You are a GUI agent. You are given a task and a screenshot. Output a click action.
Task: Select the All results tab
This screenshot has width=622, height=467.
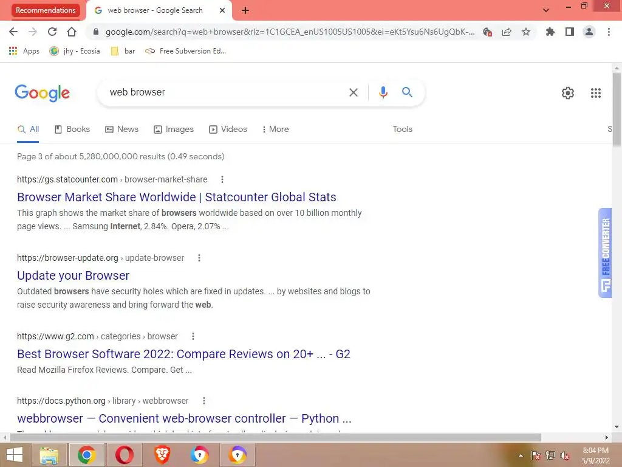click(x=28, y=129)
